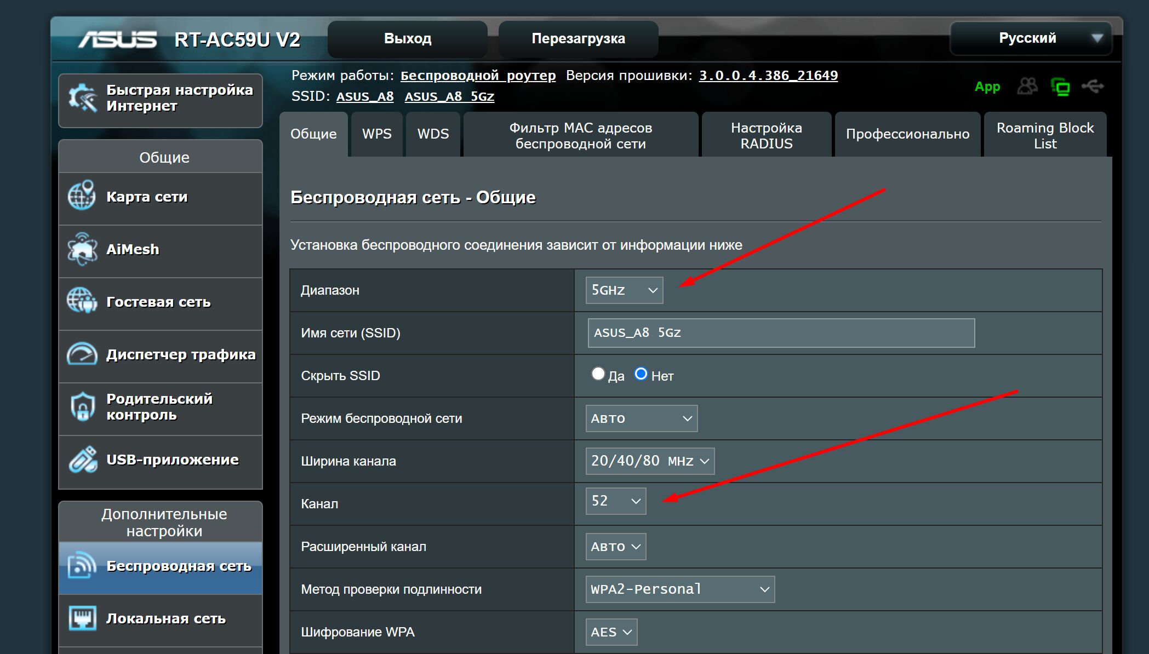The image size is (1149, 654).
Task: Click the green network clients status icon
Action: pos(1060,87)
